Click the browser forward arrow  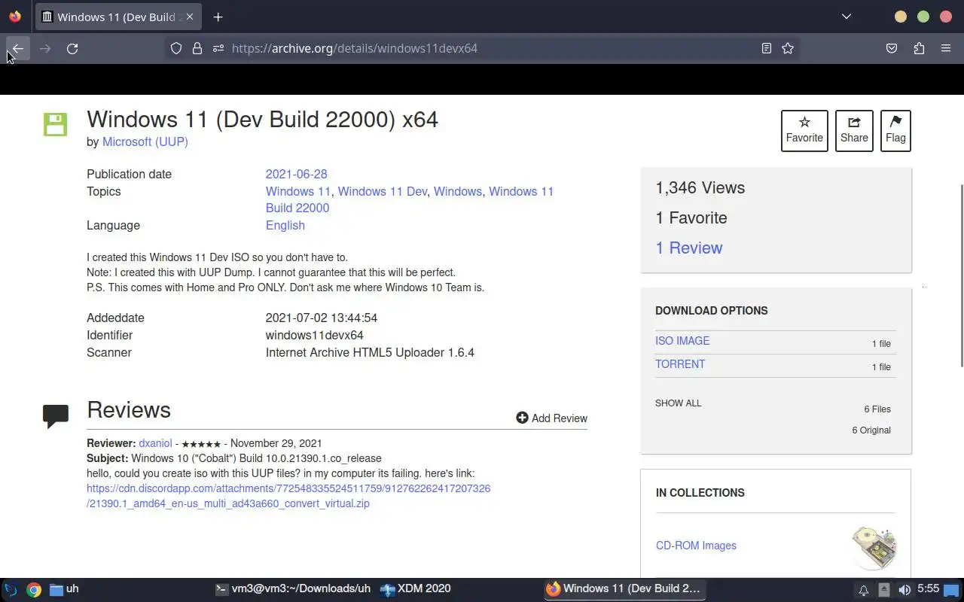(x=45, y=48)
